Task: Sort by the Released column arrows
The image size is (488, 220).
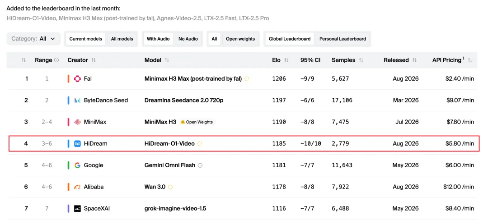Action: (414, 60)
